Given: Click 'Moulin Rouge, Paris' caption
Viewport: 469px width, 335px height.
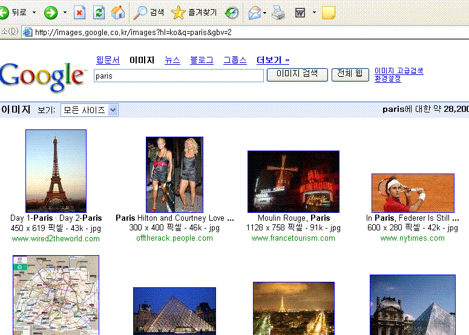Looking at the screenshot, I should coord(294,218).
